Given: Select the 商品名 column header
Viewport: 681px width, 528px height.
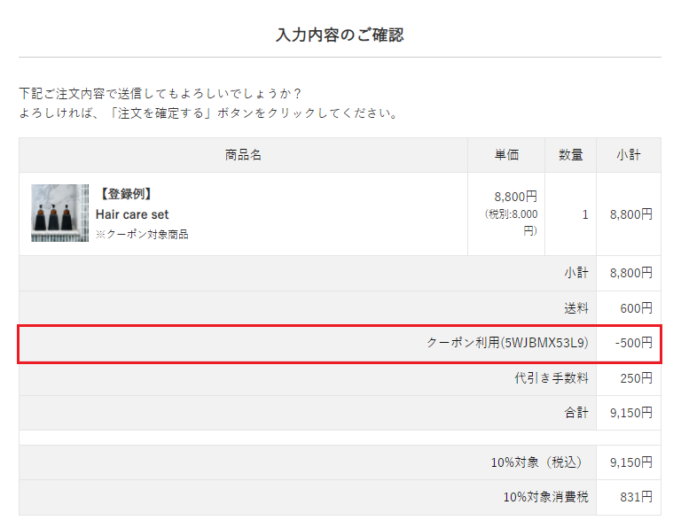Looking at the screenshot, I should [243, 155].
